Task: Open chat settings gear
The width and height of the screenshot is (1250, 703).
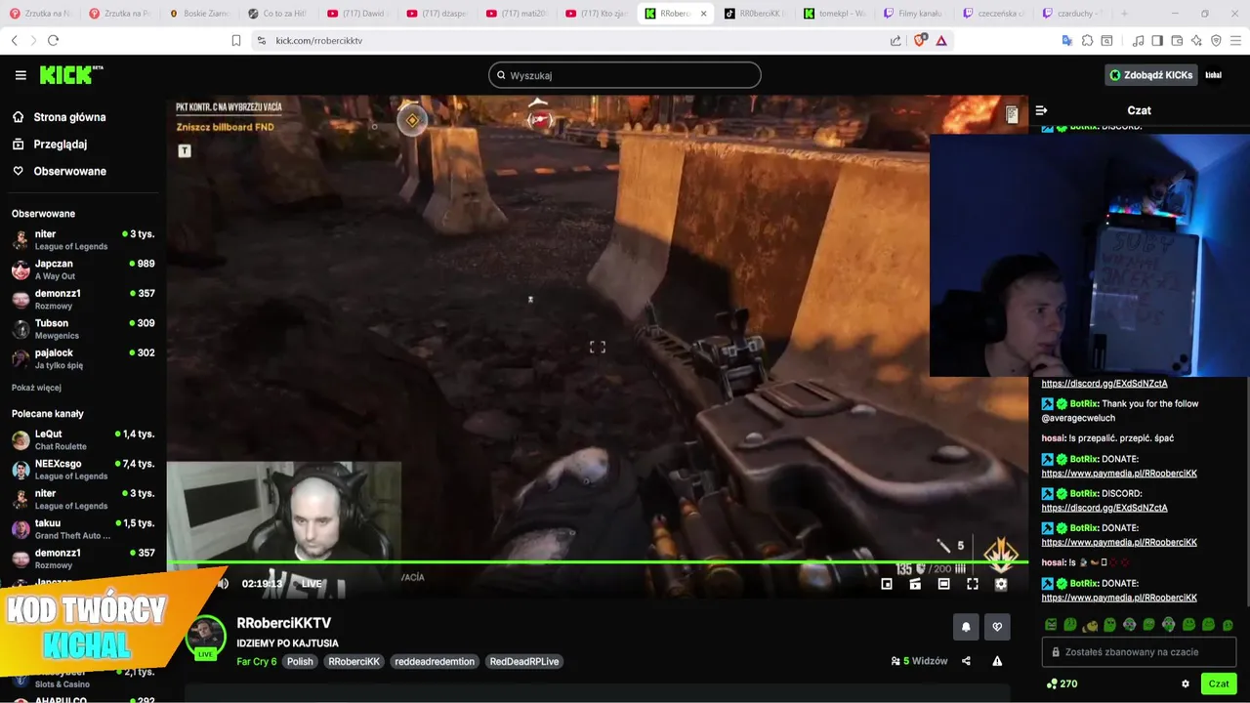Action: 1186,684
